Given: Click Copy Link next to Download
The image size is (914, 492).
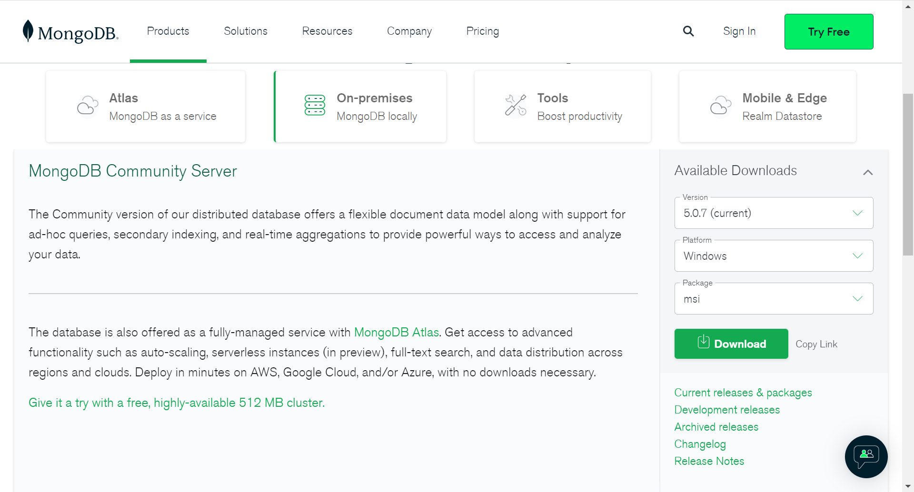Looking at the screenshot, I should [816, 344].
